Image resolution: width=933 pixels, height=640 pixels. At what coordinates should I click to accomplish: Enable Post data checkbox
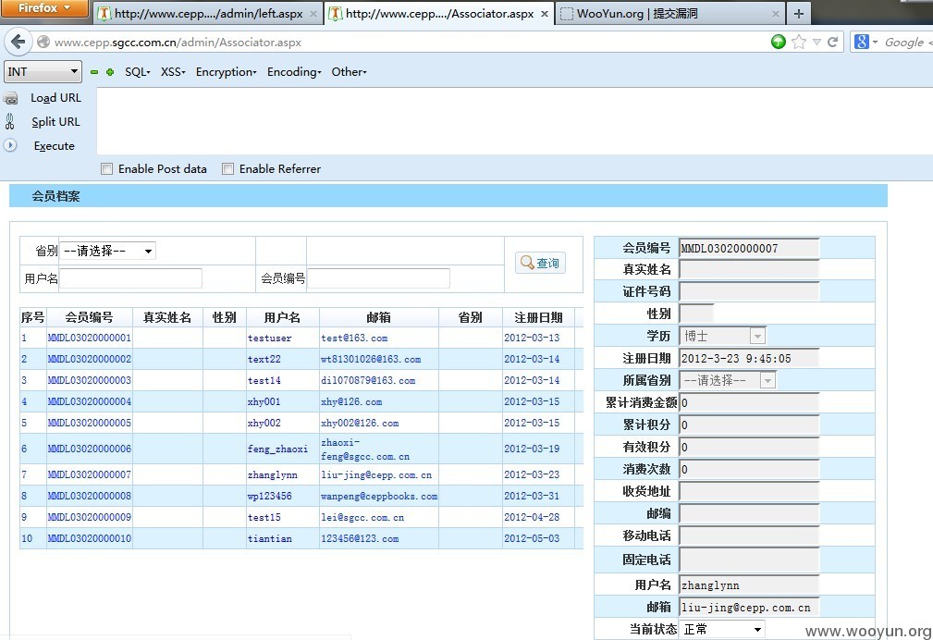click(106, 169)
